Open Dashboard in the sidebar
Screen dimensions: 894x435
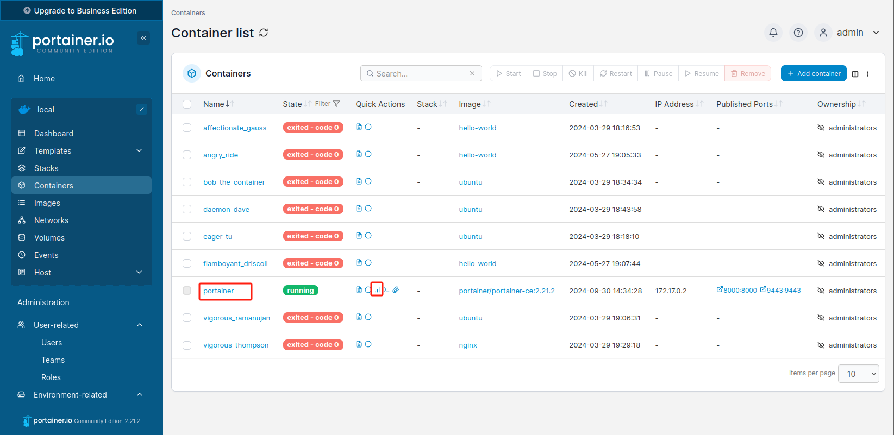tap(54, 134)
